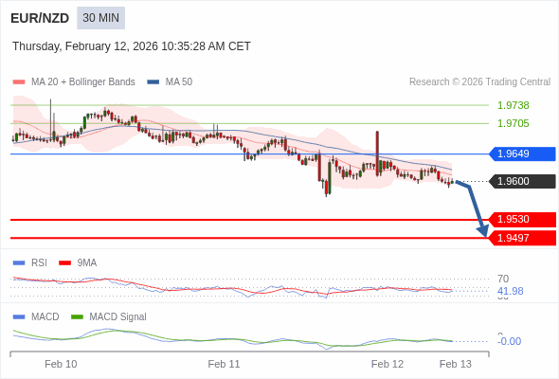Click the date and time heading
The image size is (559, 379).
pos(132,46)
